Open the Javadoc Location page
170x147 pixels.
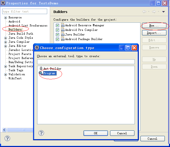click(x=21, y=50)
